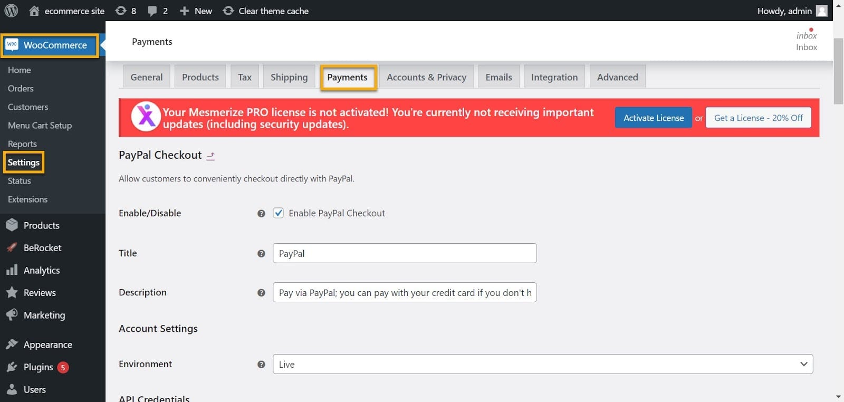Open the Environment dropdown set to Live
Image resolution: width=844 pixels, height=402 pixels.
543,364
